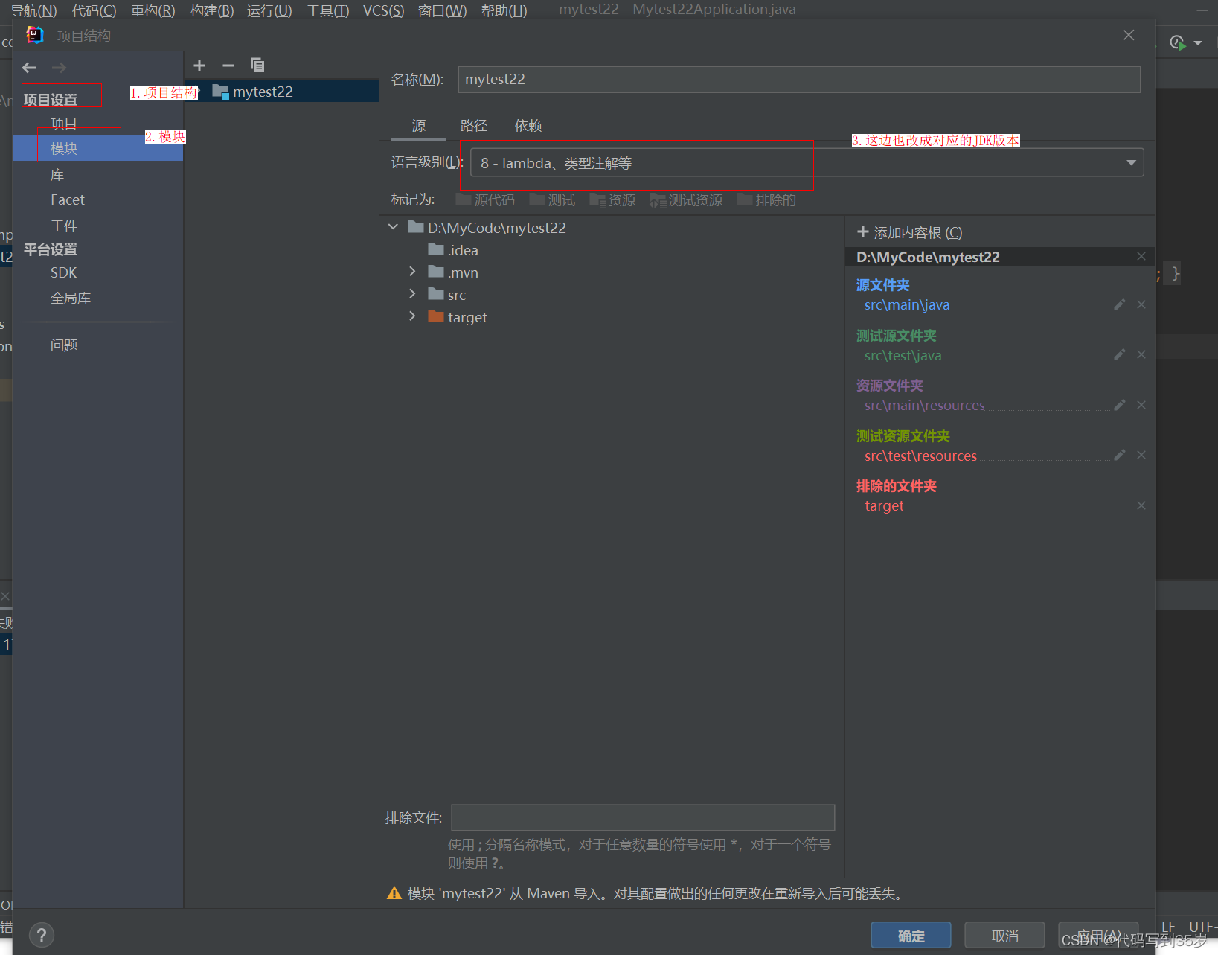1218x955 pixels.
Task: Expand the src folder
Action: point(412,294)
